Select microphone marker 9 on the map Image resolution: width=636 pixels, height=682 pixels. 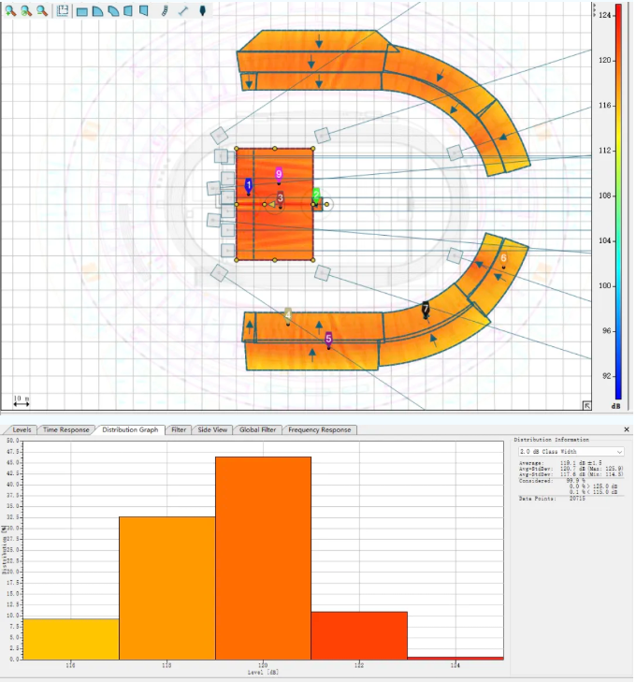click(279, 175)
